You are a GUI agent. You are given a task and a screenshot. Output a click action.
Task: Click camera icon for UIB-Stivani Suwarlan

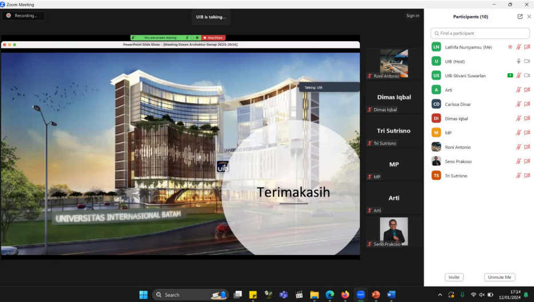point(527,75)
